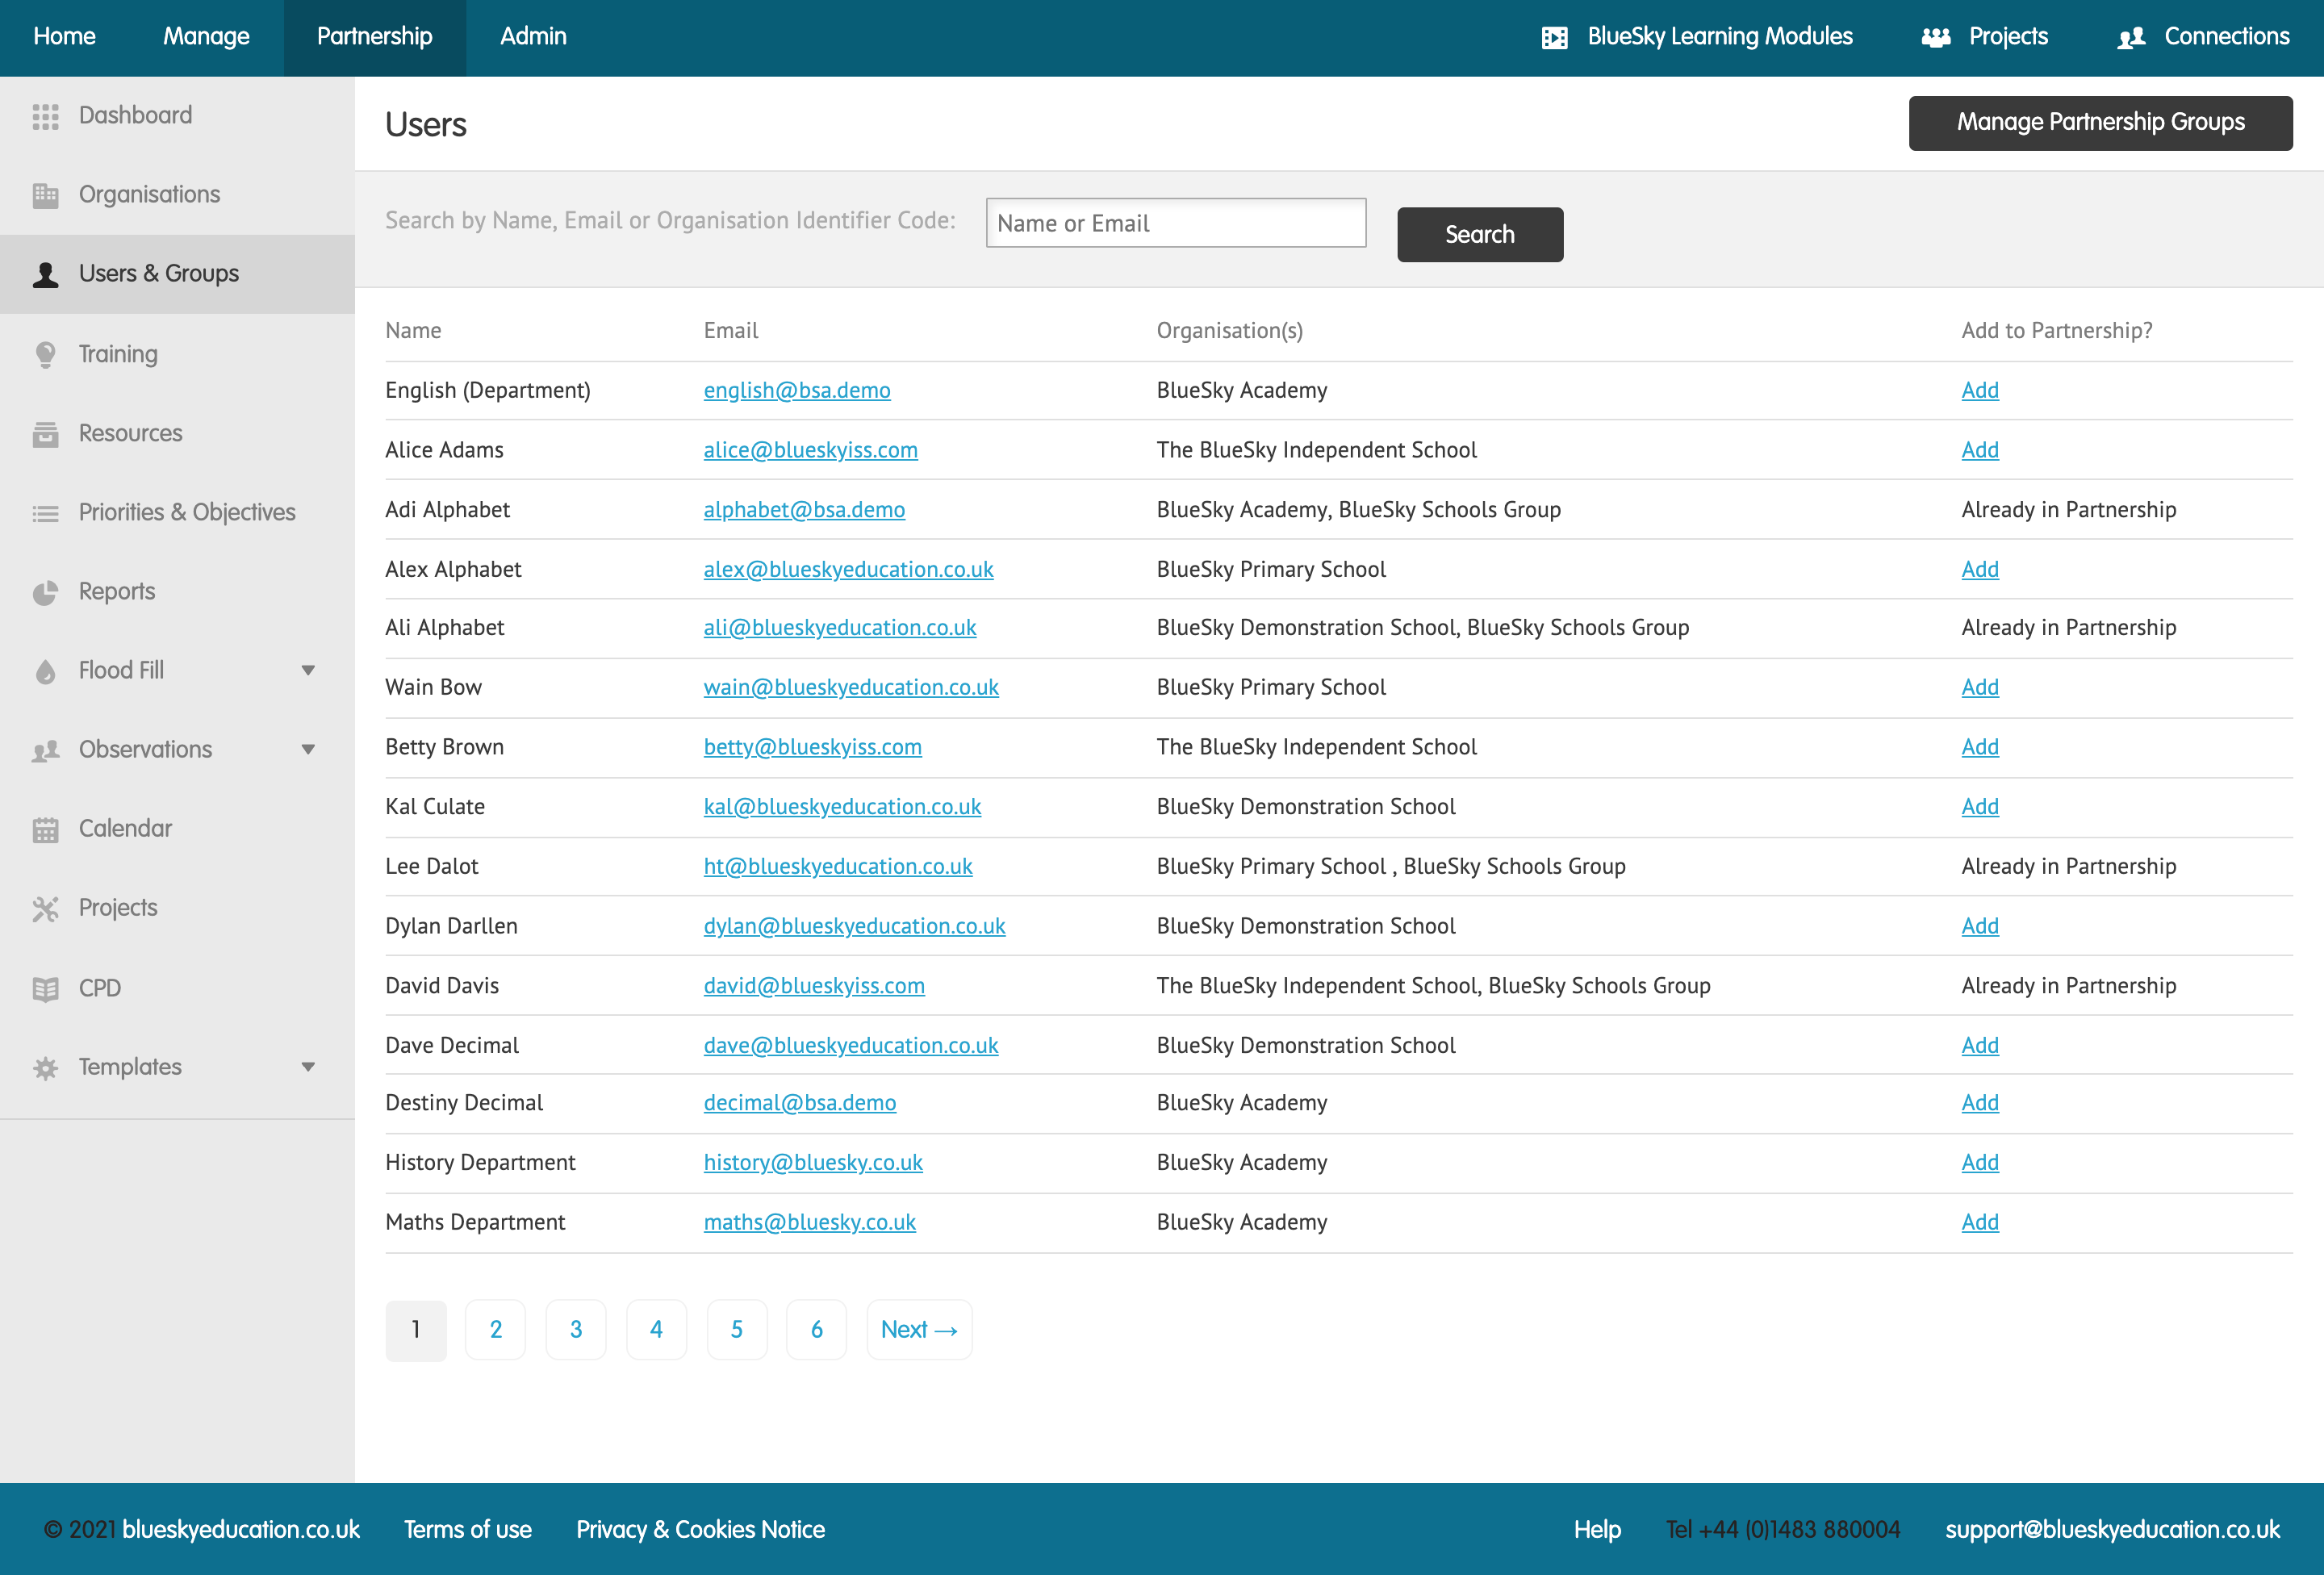Screen dimensions: 2324x1575
Task: Click 'Adi Alphabet' name cell
Action: point(448,510)
